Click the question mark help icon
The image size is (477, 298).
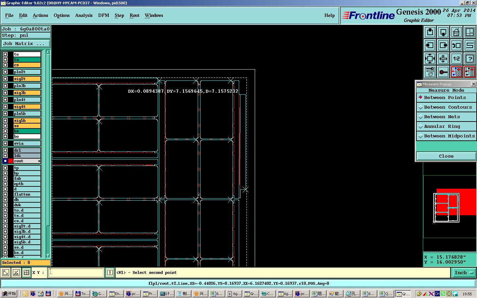(x=470, y=59)
